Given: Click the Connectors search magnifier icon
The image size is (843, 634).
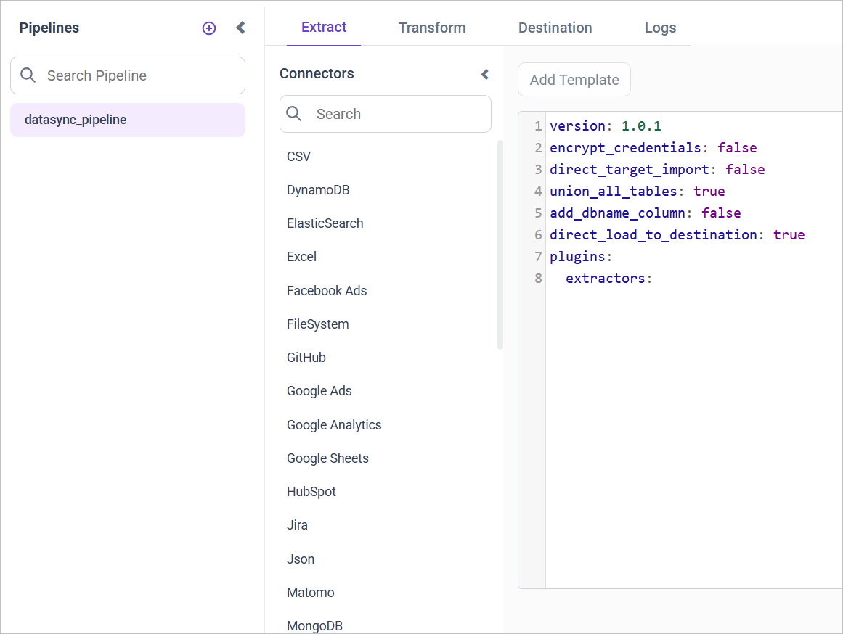Looking at the screenshot, I should click(295, 114).
